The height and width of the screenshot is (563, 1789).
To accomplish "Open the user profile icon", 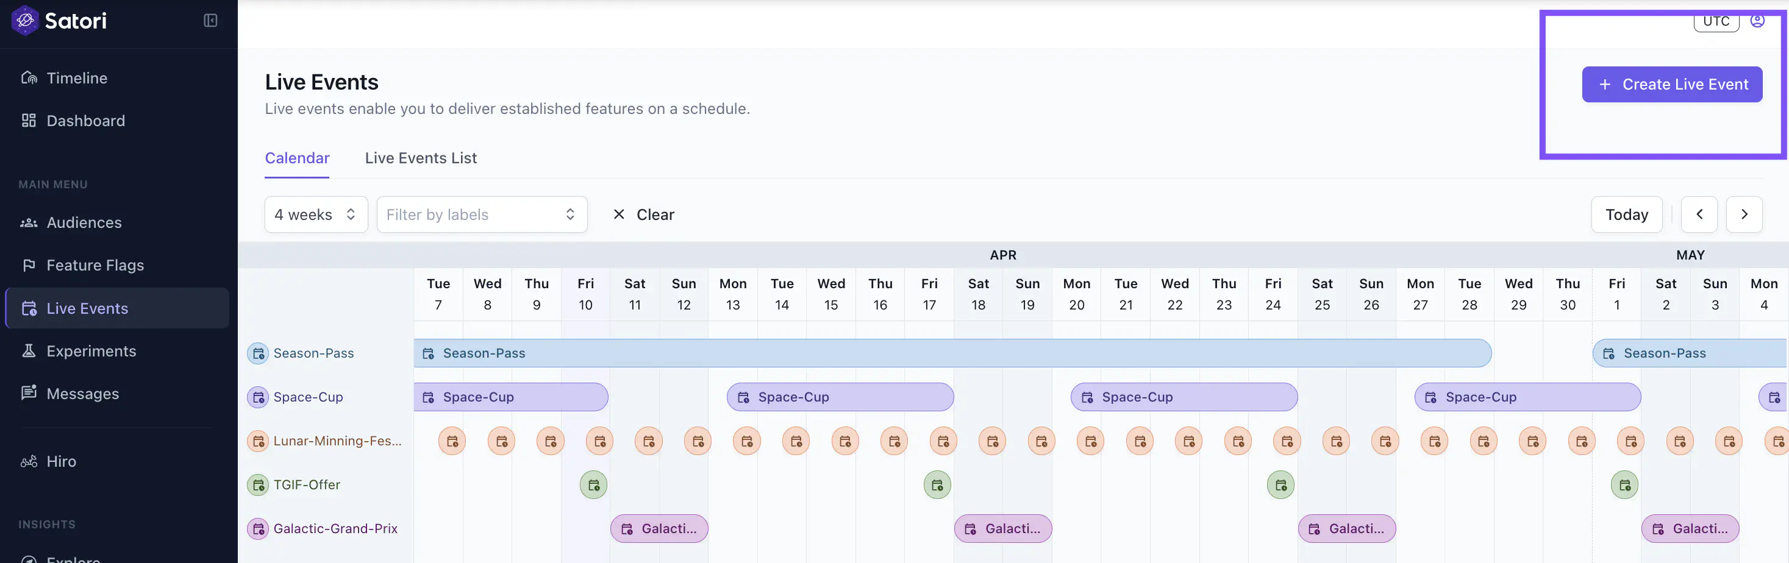I will coord(1757,20).
